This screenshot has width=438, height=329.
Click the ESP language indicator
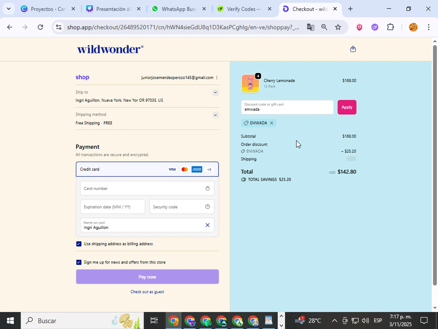pos(378,321)
